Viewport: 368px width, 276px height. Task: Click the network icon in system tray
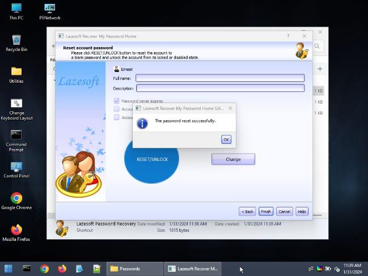click(311, 269)
